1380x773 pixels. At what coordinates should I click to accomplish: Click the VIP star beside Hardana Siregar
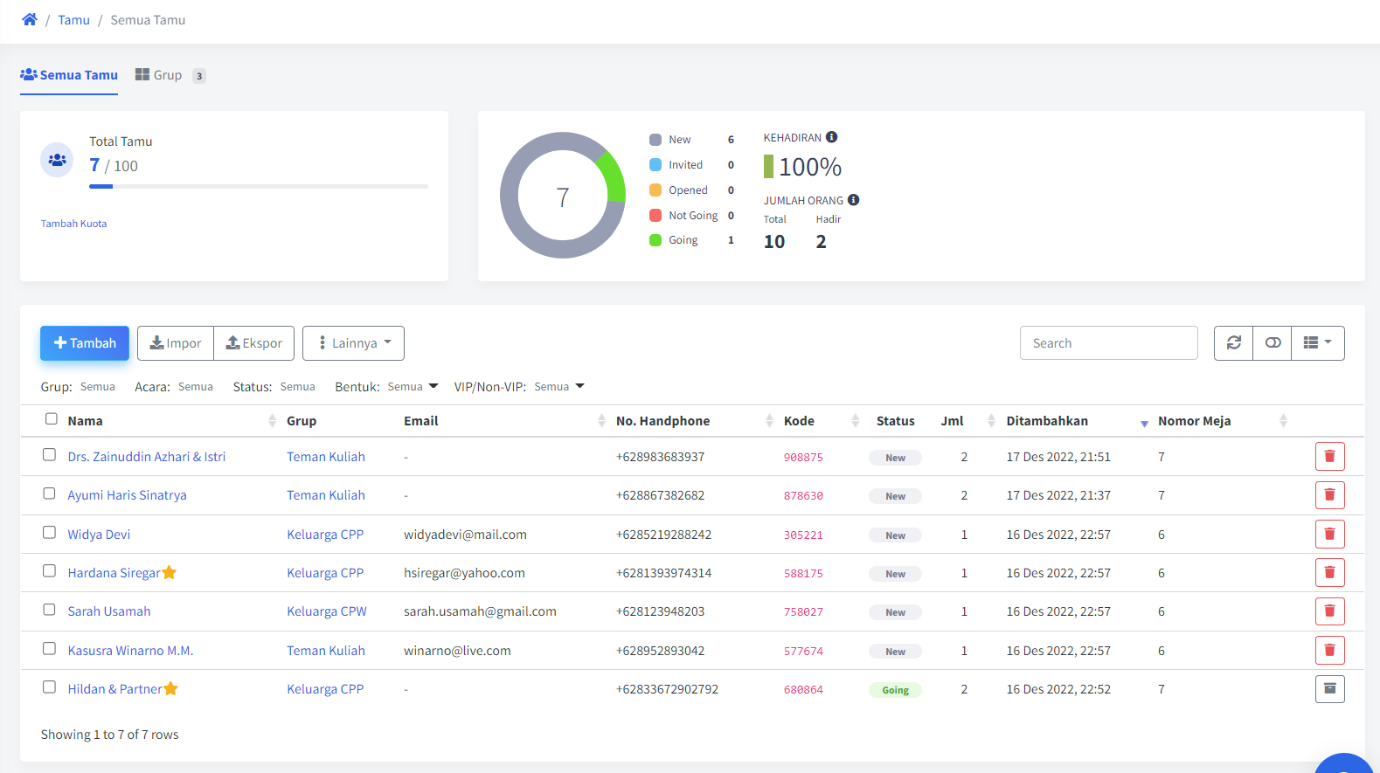point(170,573)
